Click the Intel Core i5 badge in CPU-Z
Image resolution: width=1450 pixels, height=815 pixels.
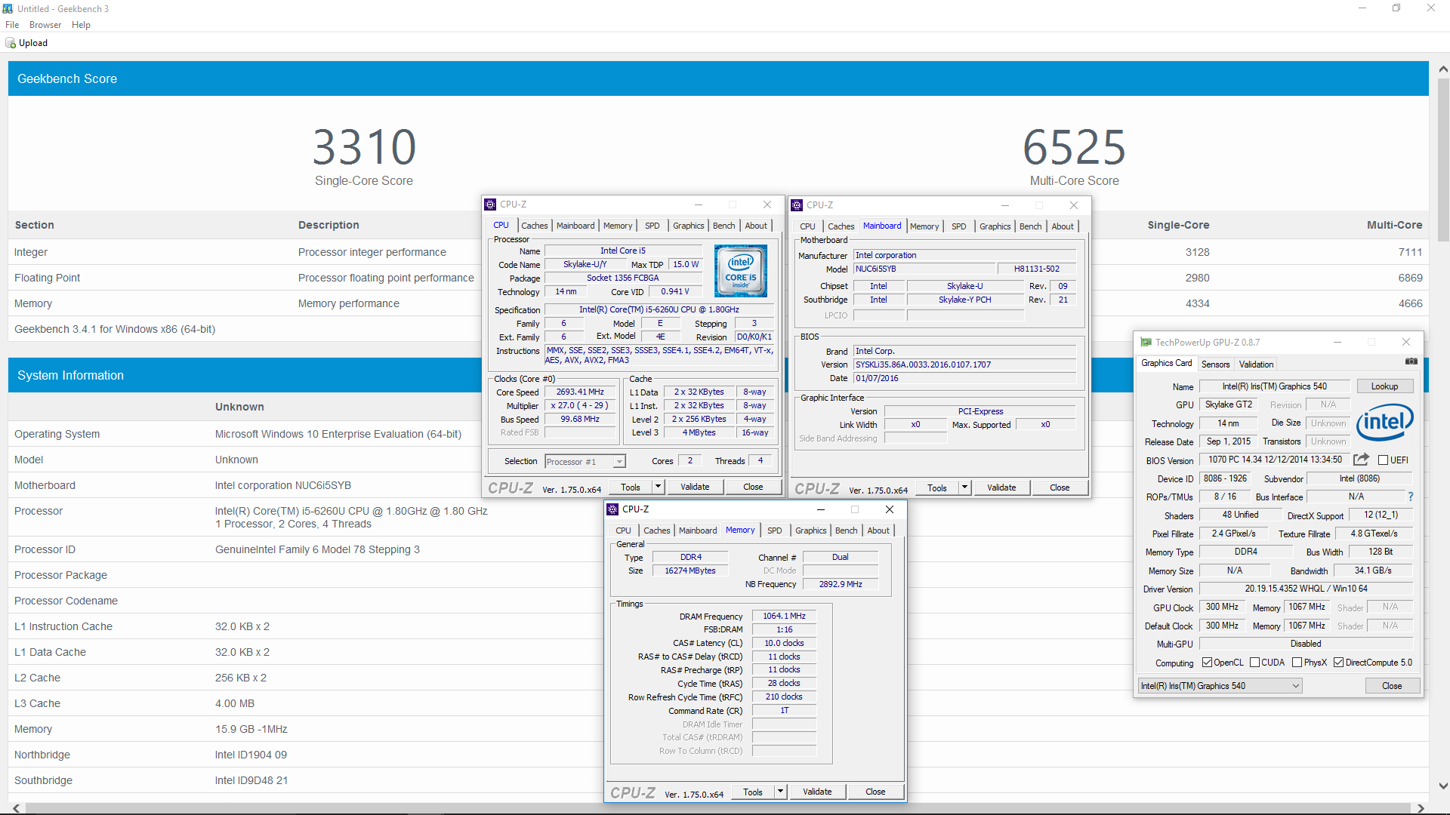(x=740, y=270)
